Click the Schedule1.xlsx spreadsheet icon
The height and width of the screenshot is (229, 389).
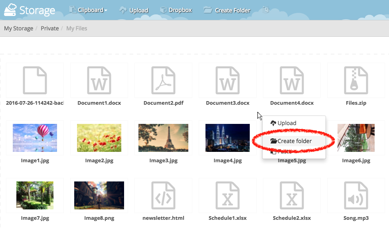point(227,196)
